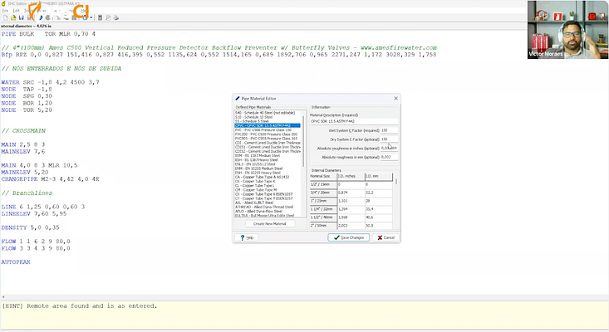Click the report document toolbar icon
Screen dimensions: 609x332
(x=108, y=17)
